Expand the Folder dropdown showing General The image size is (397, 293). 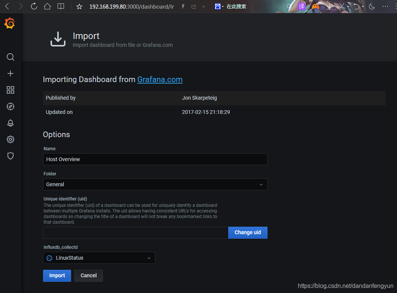point(155,184)
